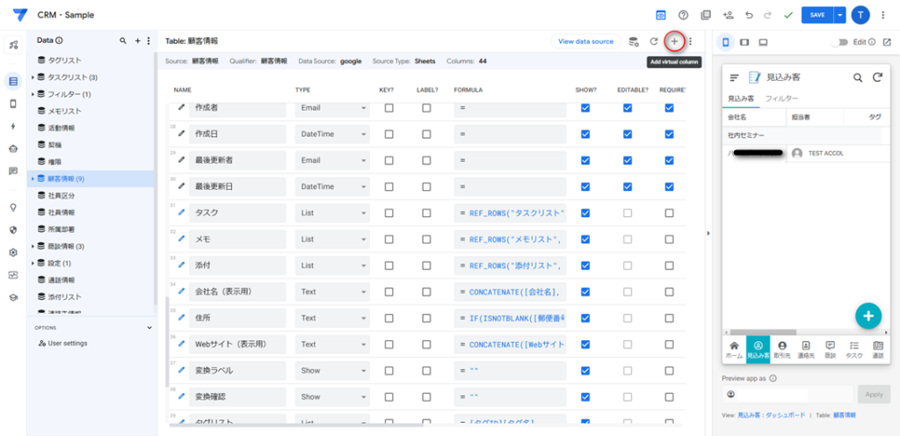
Task: Click the View data source button
Action: pos(585,41)
